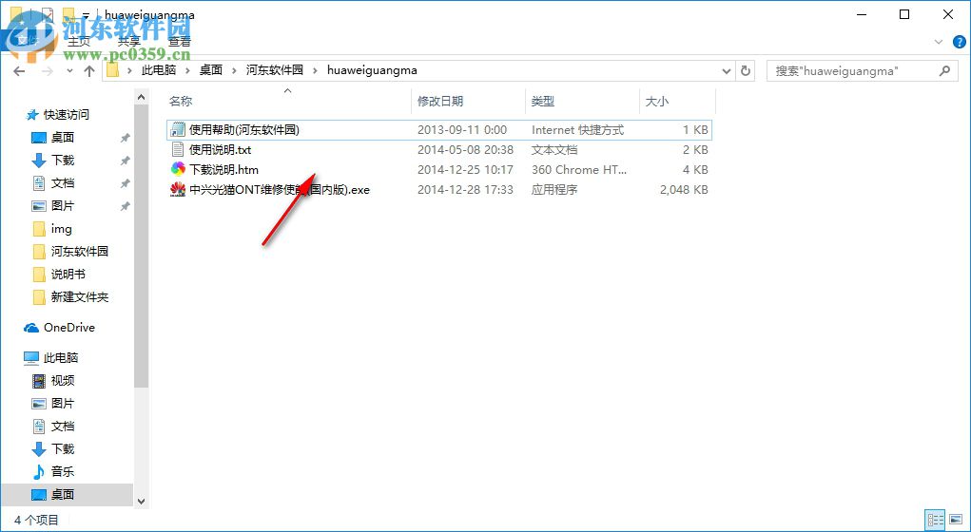The height and width of the screenshot is (532, 971).
Task: Select the 下载说明.htm file icon
Action: click(178, 169)
